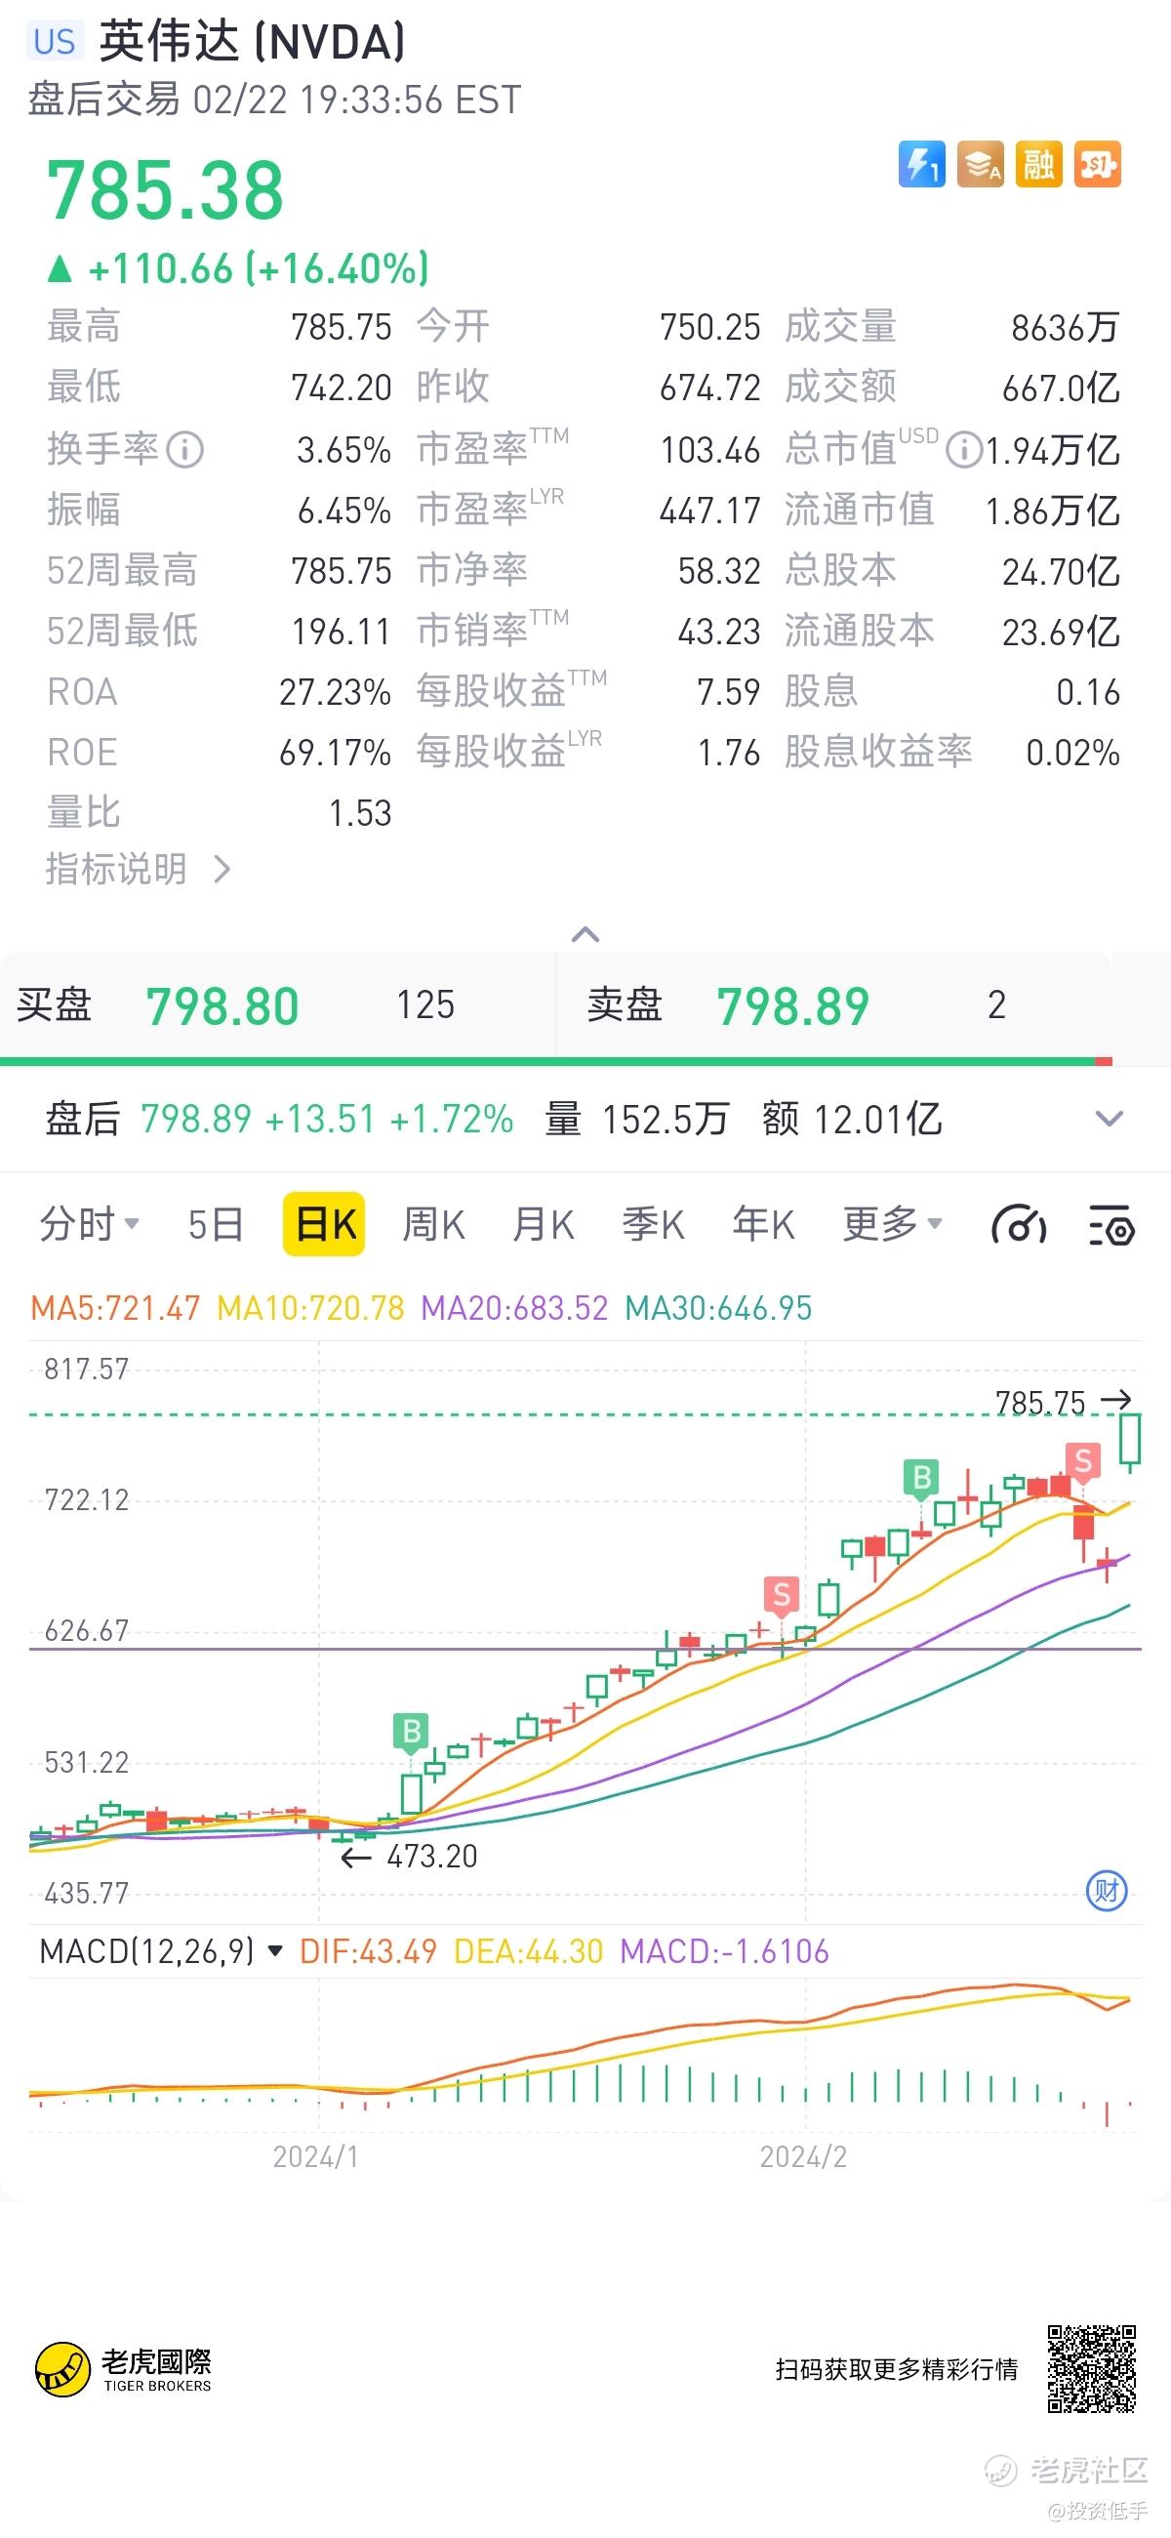1171x2538 pixels.
Task: Tap the 473.20 low price label on chart
Action: (x=431, y=1857)
